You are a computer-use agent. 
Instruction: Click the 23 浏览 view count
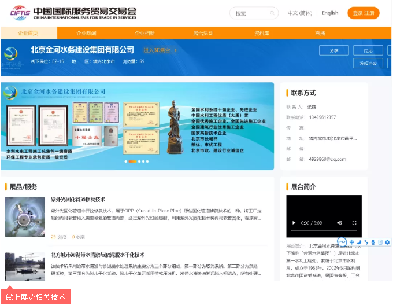click(58, 237)
